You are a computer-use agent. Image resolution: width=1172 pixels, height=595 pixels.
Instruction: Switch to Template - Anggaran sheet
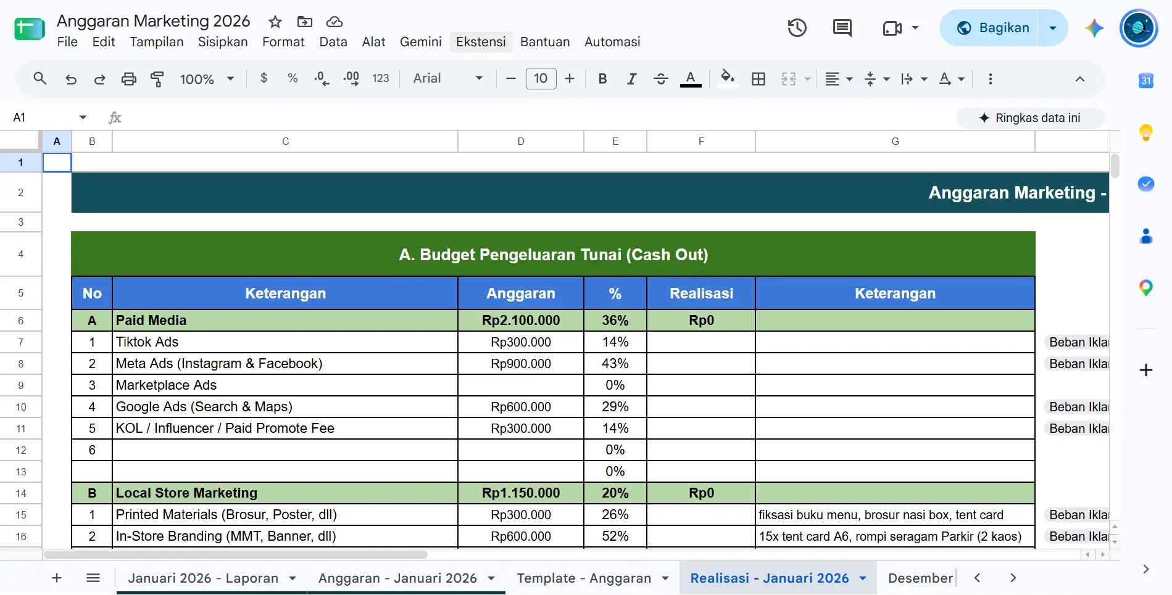pos(584,578)
